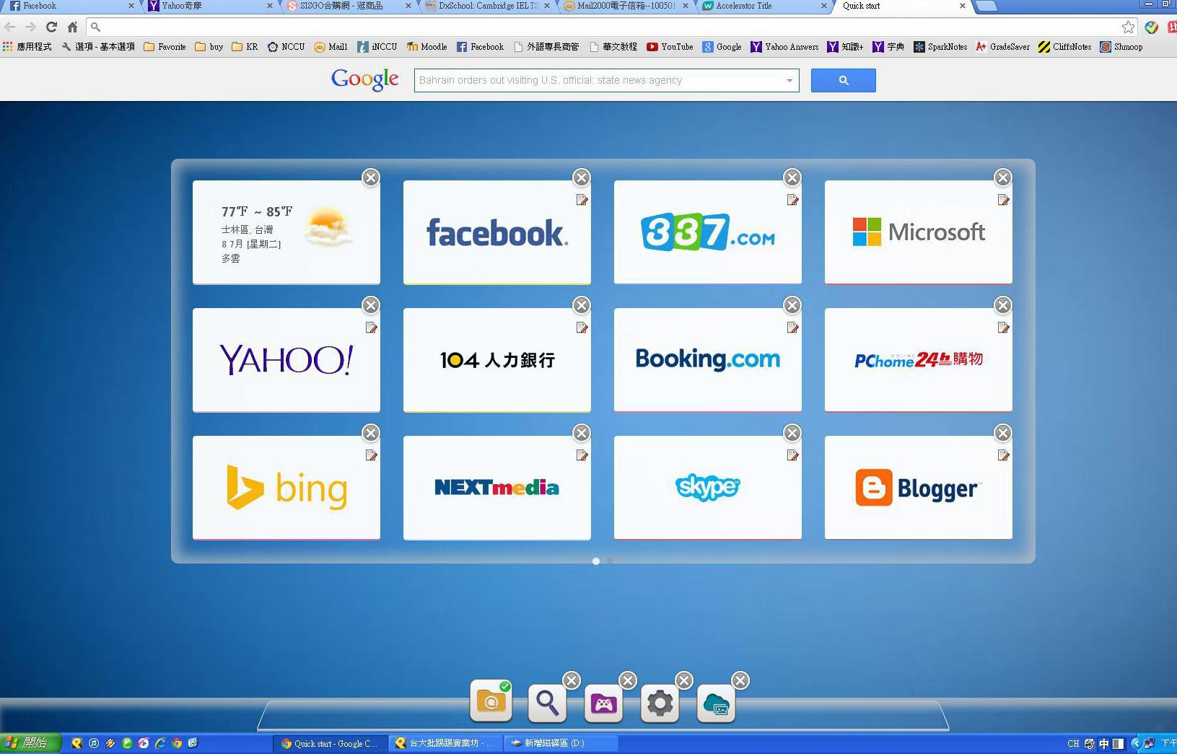
Task: Remove the Skype tile with its X
Action: click(x=792, y=433)
